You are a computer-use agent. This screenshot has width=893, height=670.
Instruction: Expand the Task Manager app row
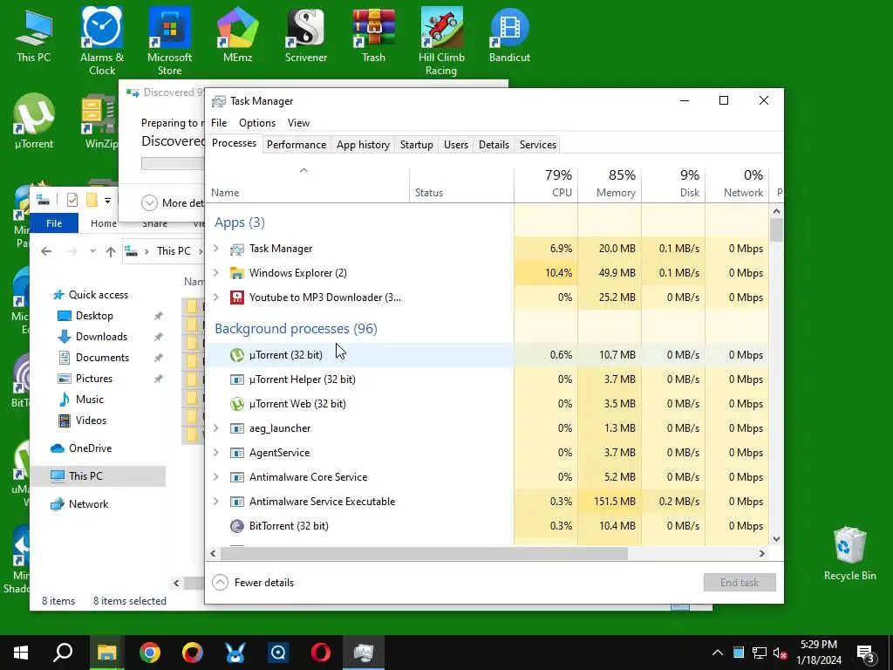coord(216,249)
